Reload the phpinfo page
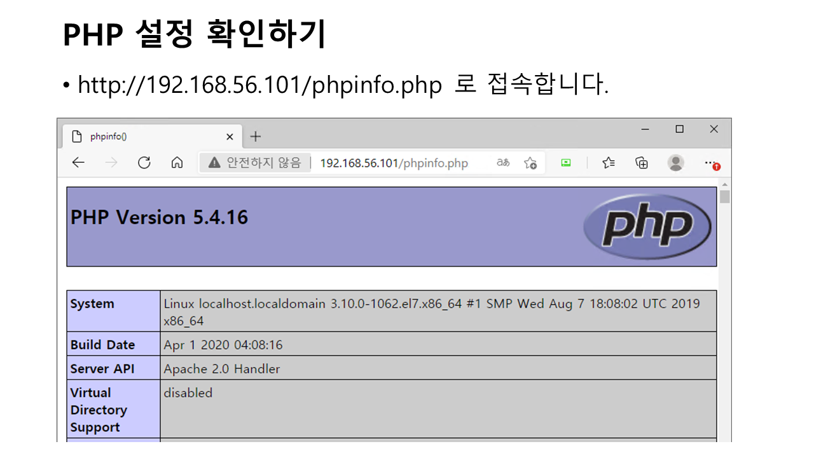Image resolution: width=814 pixels, height=458 pixels. 144,163
